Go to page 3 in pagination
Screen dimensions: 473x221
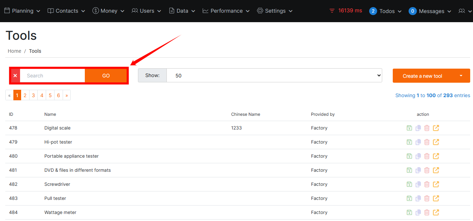[33, 95]
